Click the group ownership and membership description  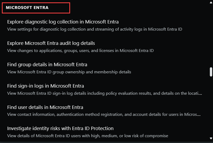(69, 72)
